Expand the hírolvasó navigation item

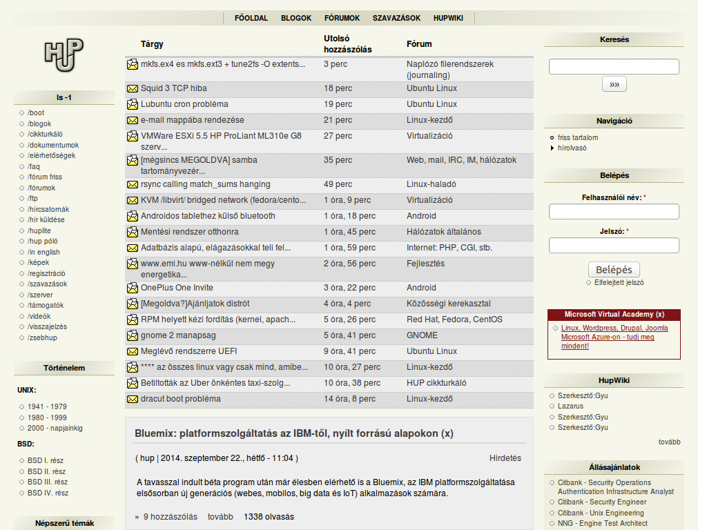[572, 148]
